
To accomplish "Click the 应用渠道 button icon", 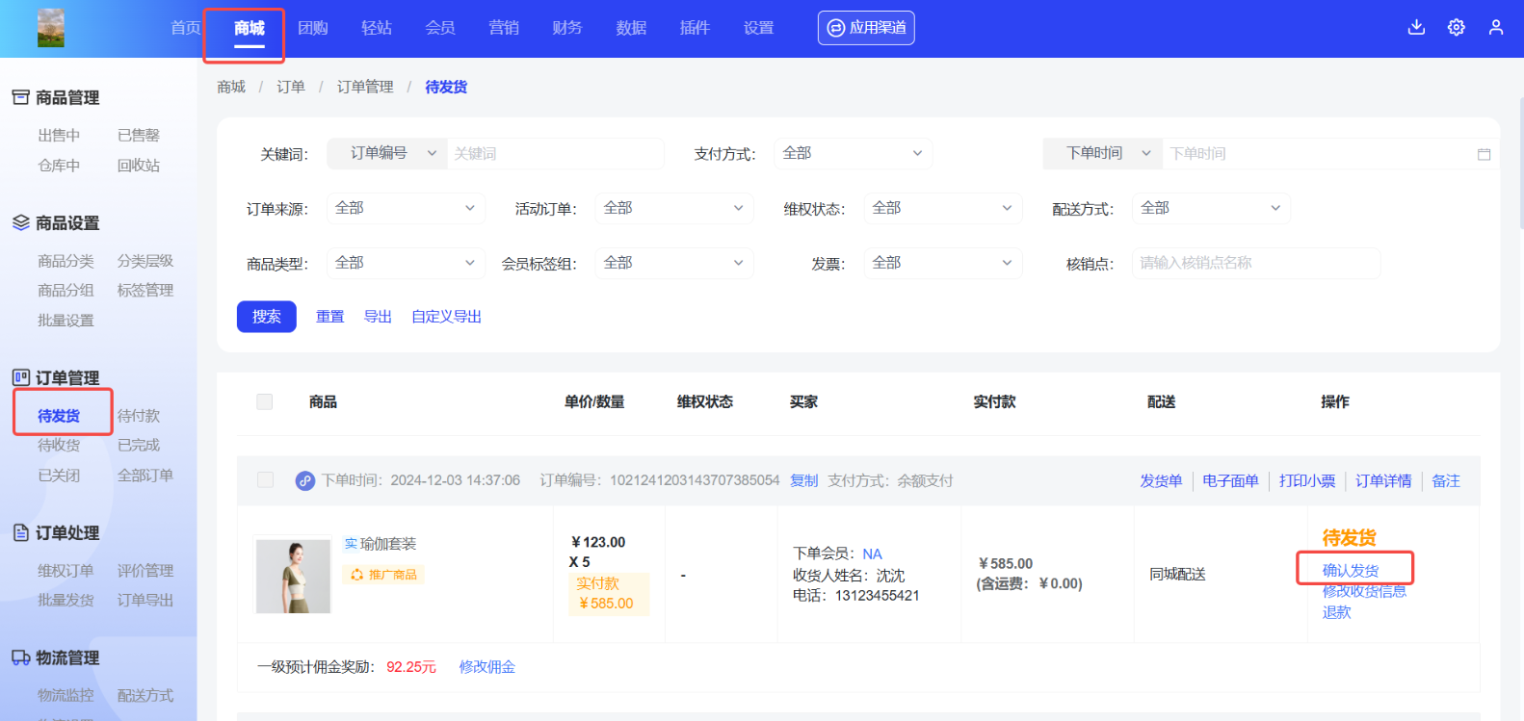I will click(x=836, y=28).
